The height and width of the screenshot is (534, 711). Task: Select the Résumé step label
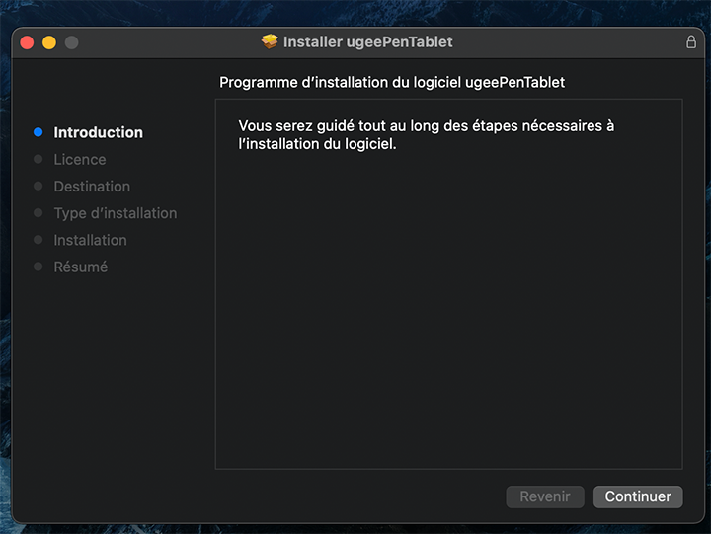[81, 267]
